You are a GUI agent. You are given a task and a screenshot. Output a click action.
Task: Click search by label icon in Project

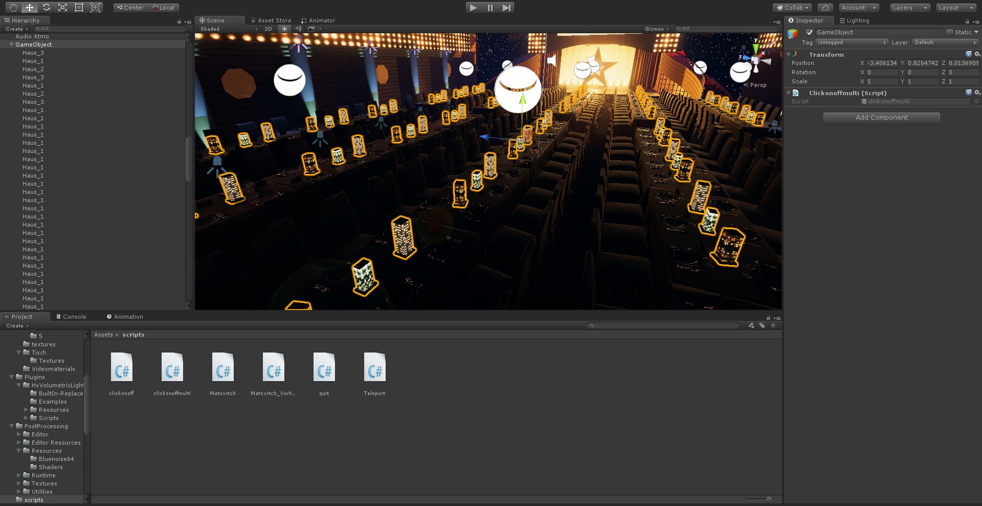tap(762, 325)
